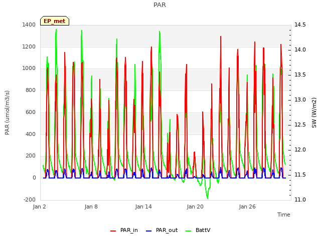Click the 13.5 right axis tick label
This screenshot has width=321, height=240.
(300, 74)
